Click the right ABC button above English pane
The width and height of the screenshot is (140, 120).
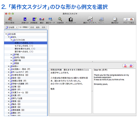[131, 66]
